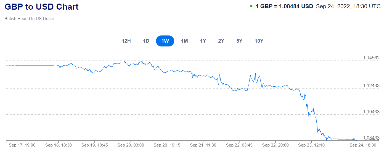Click the British Pound to US Dollar subtitle
The width and height of the screenshot is (384, 149).
coord(29,19)
